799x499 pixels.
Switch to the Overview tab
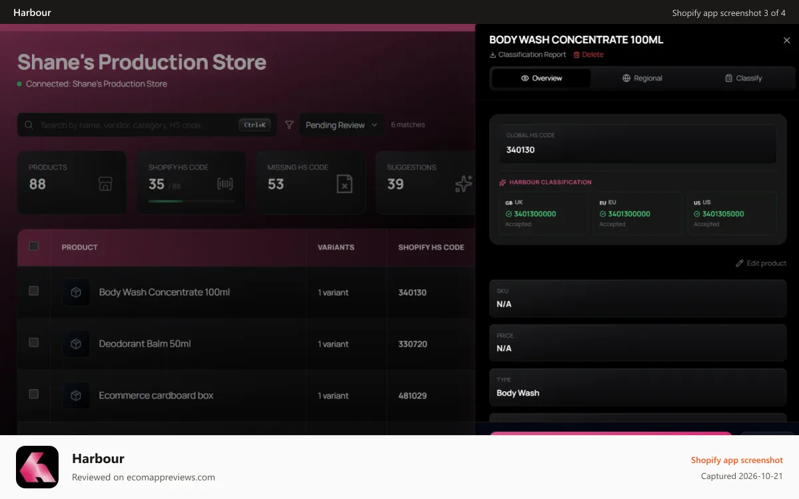click(x=541, y=79)
